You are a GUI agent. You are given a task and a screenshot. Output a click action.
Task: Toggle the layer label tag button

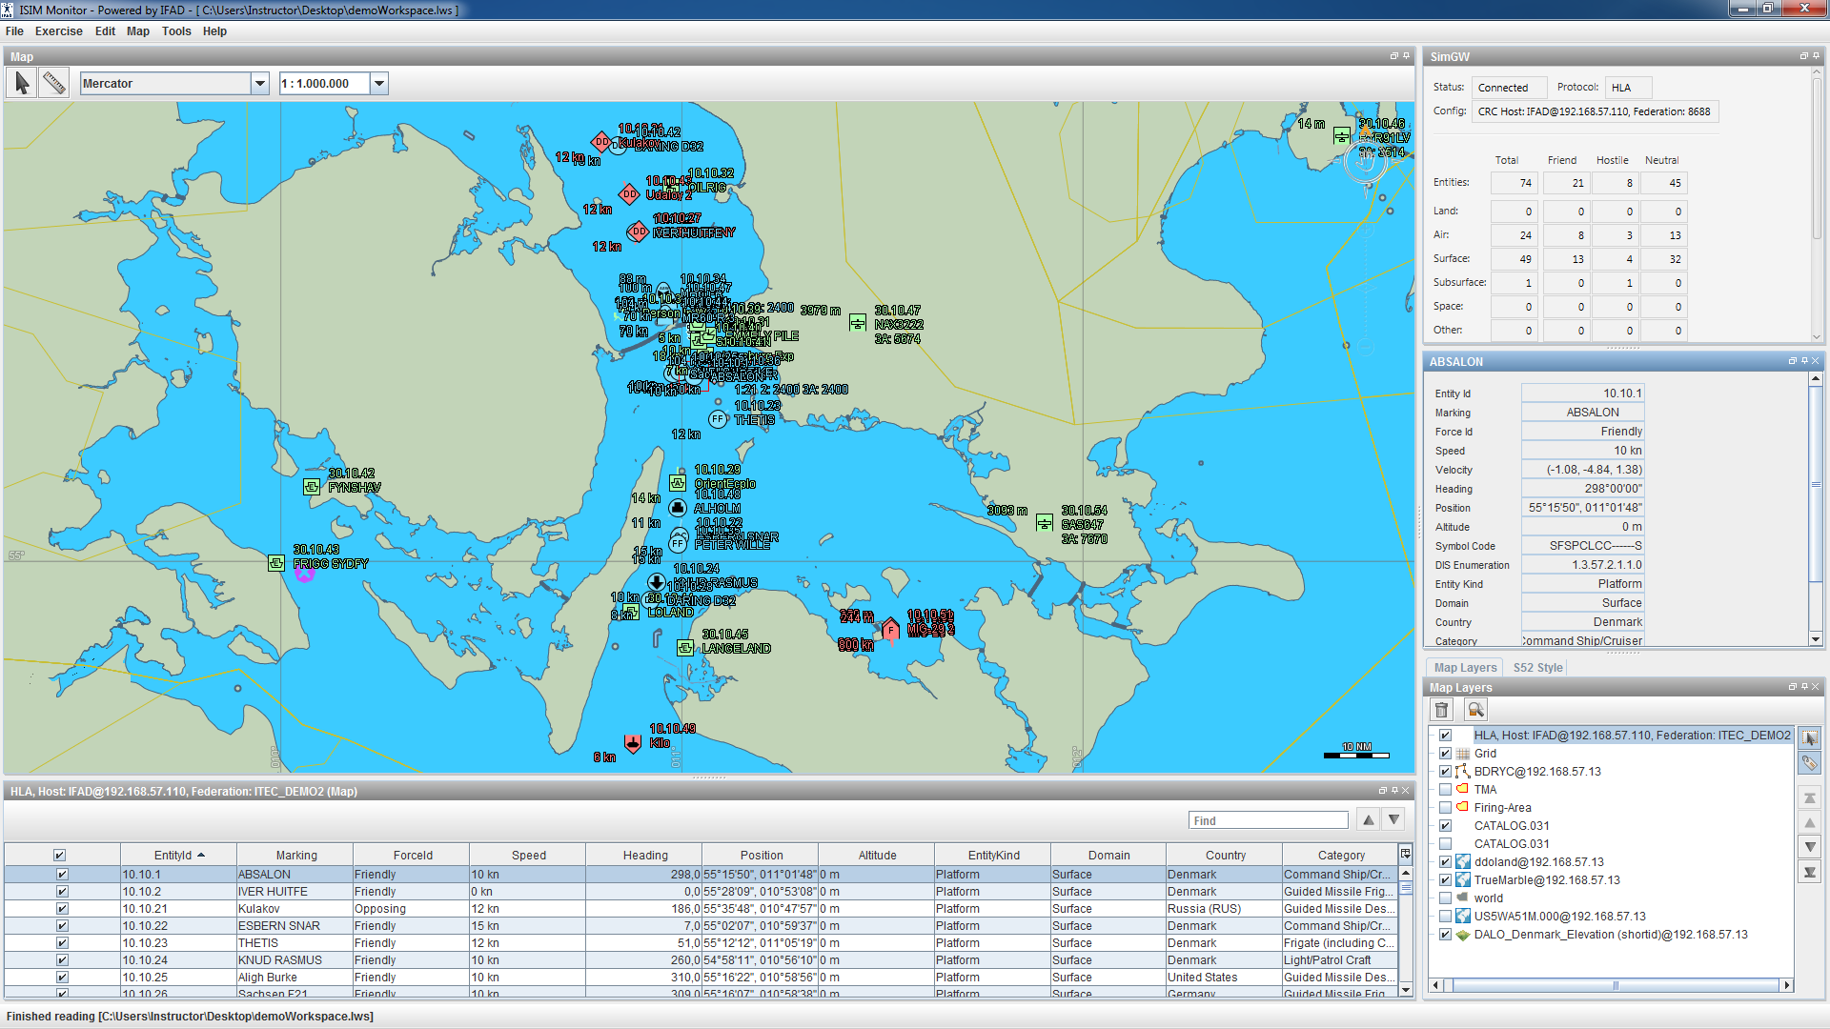tap(1810, 763)
